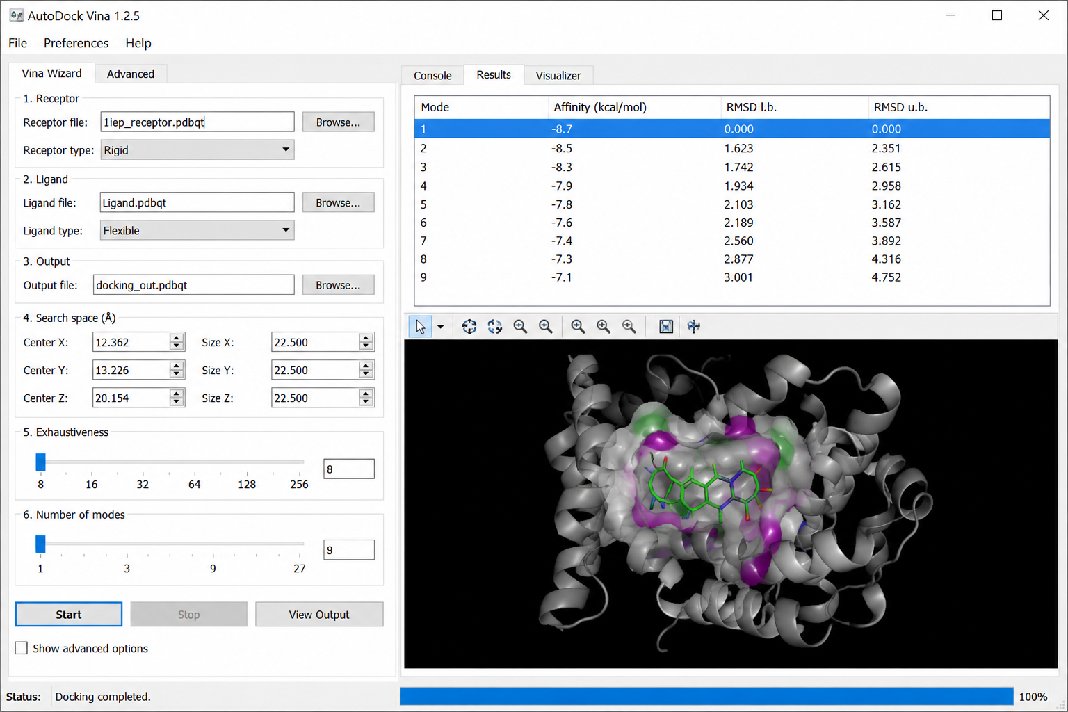Click the save snapshot image icon

[666, 326]
